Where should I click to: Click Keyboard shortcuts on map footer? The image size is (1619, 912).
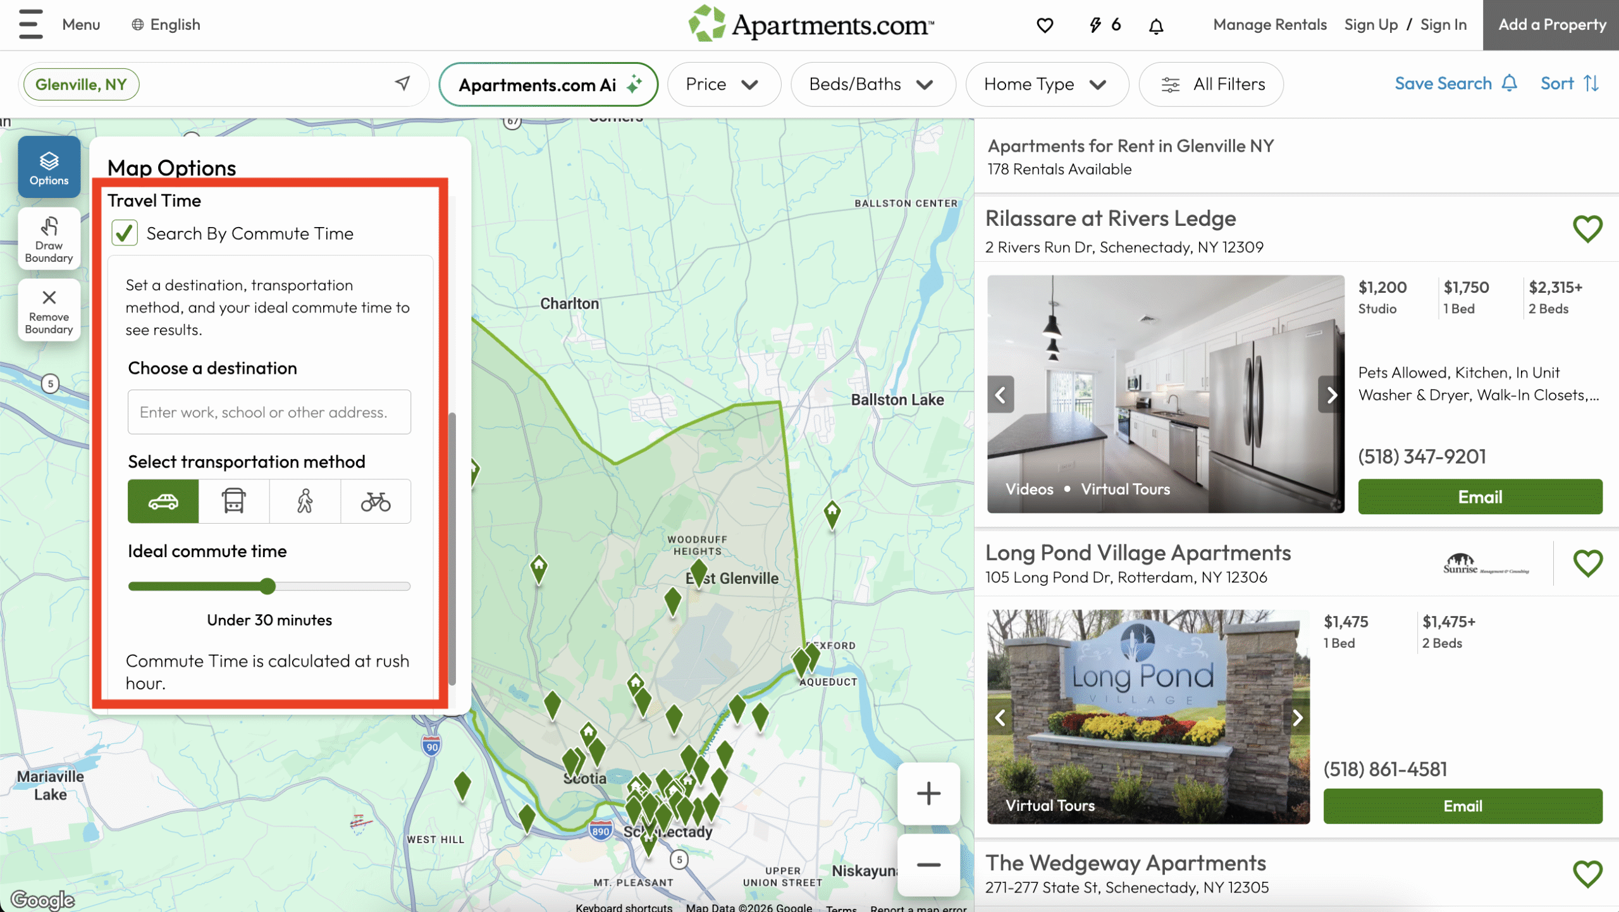coord(624,907)
